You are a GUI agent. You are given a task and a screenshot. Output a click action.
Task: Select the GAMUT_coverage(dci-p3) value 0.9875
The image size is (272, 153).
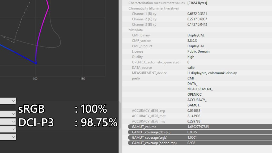coord(192,132)
